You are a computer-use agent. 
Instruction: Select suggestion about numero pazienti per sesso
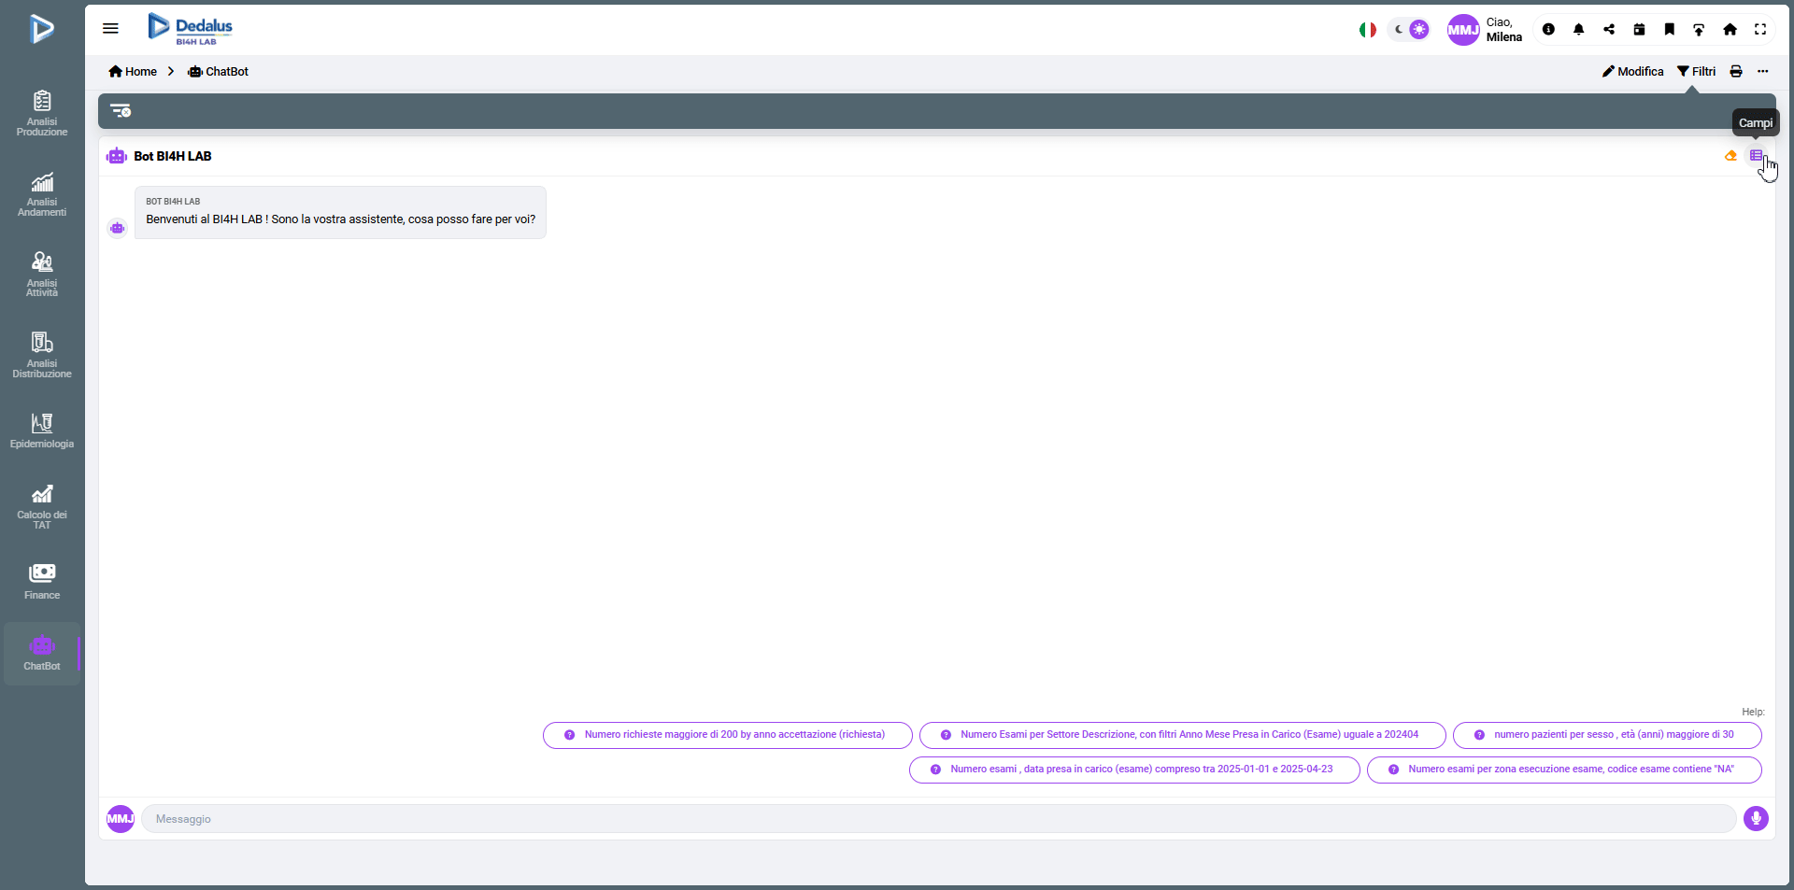pos(1606,735)
